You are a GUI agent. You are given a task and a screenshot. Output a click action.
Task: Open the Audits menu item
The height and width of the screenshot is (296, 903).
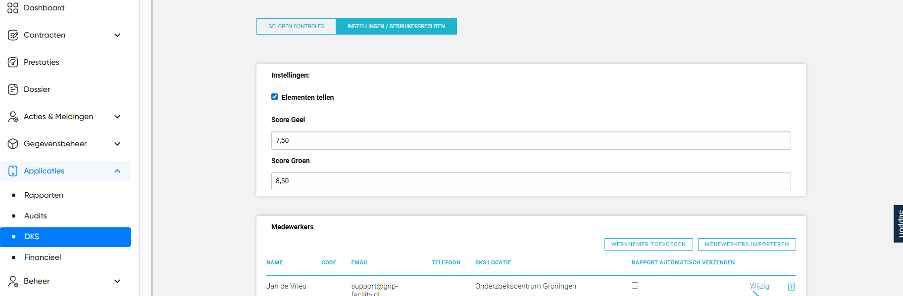36,216
